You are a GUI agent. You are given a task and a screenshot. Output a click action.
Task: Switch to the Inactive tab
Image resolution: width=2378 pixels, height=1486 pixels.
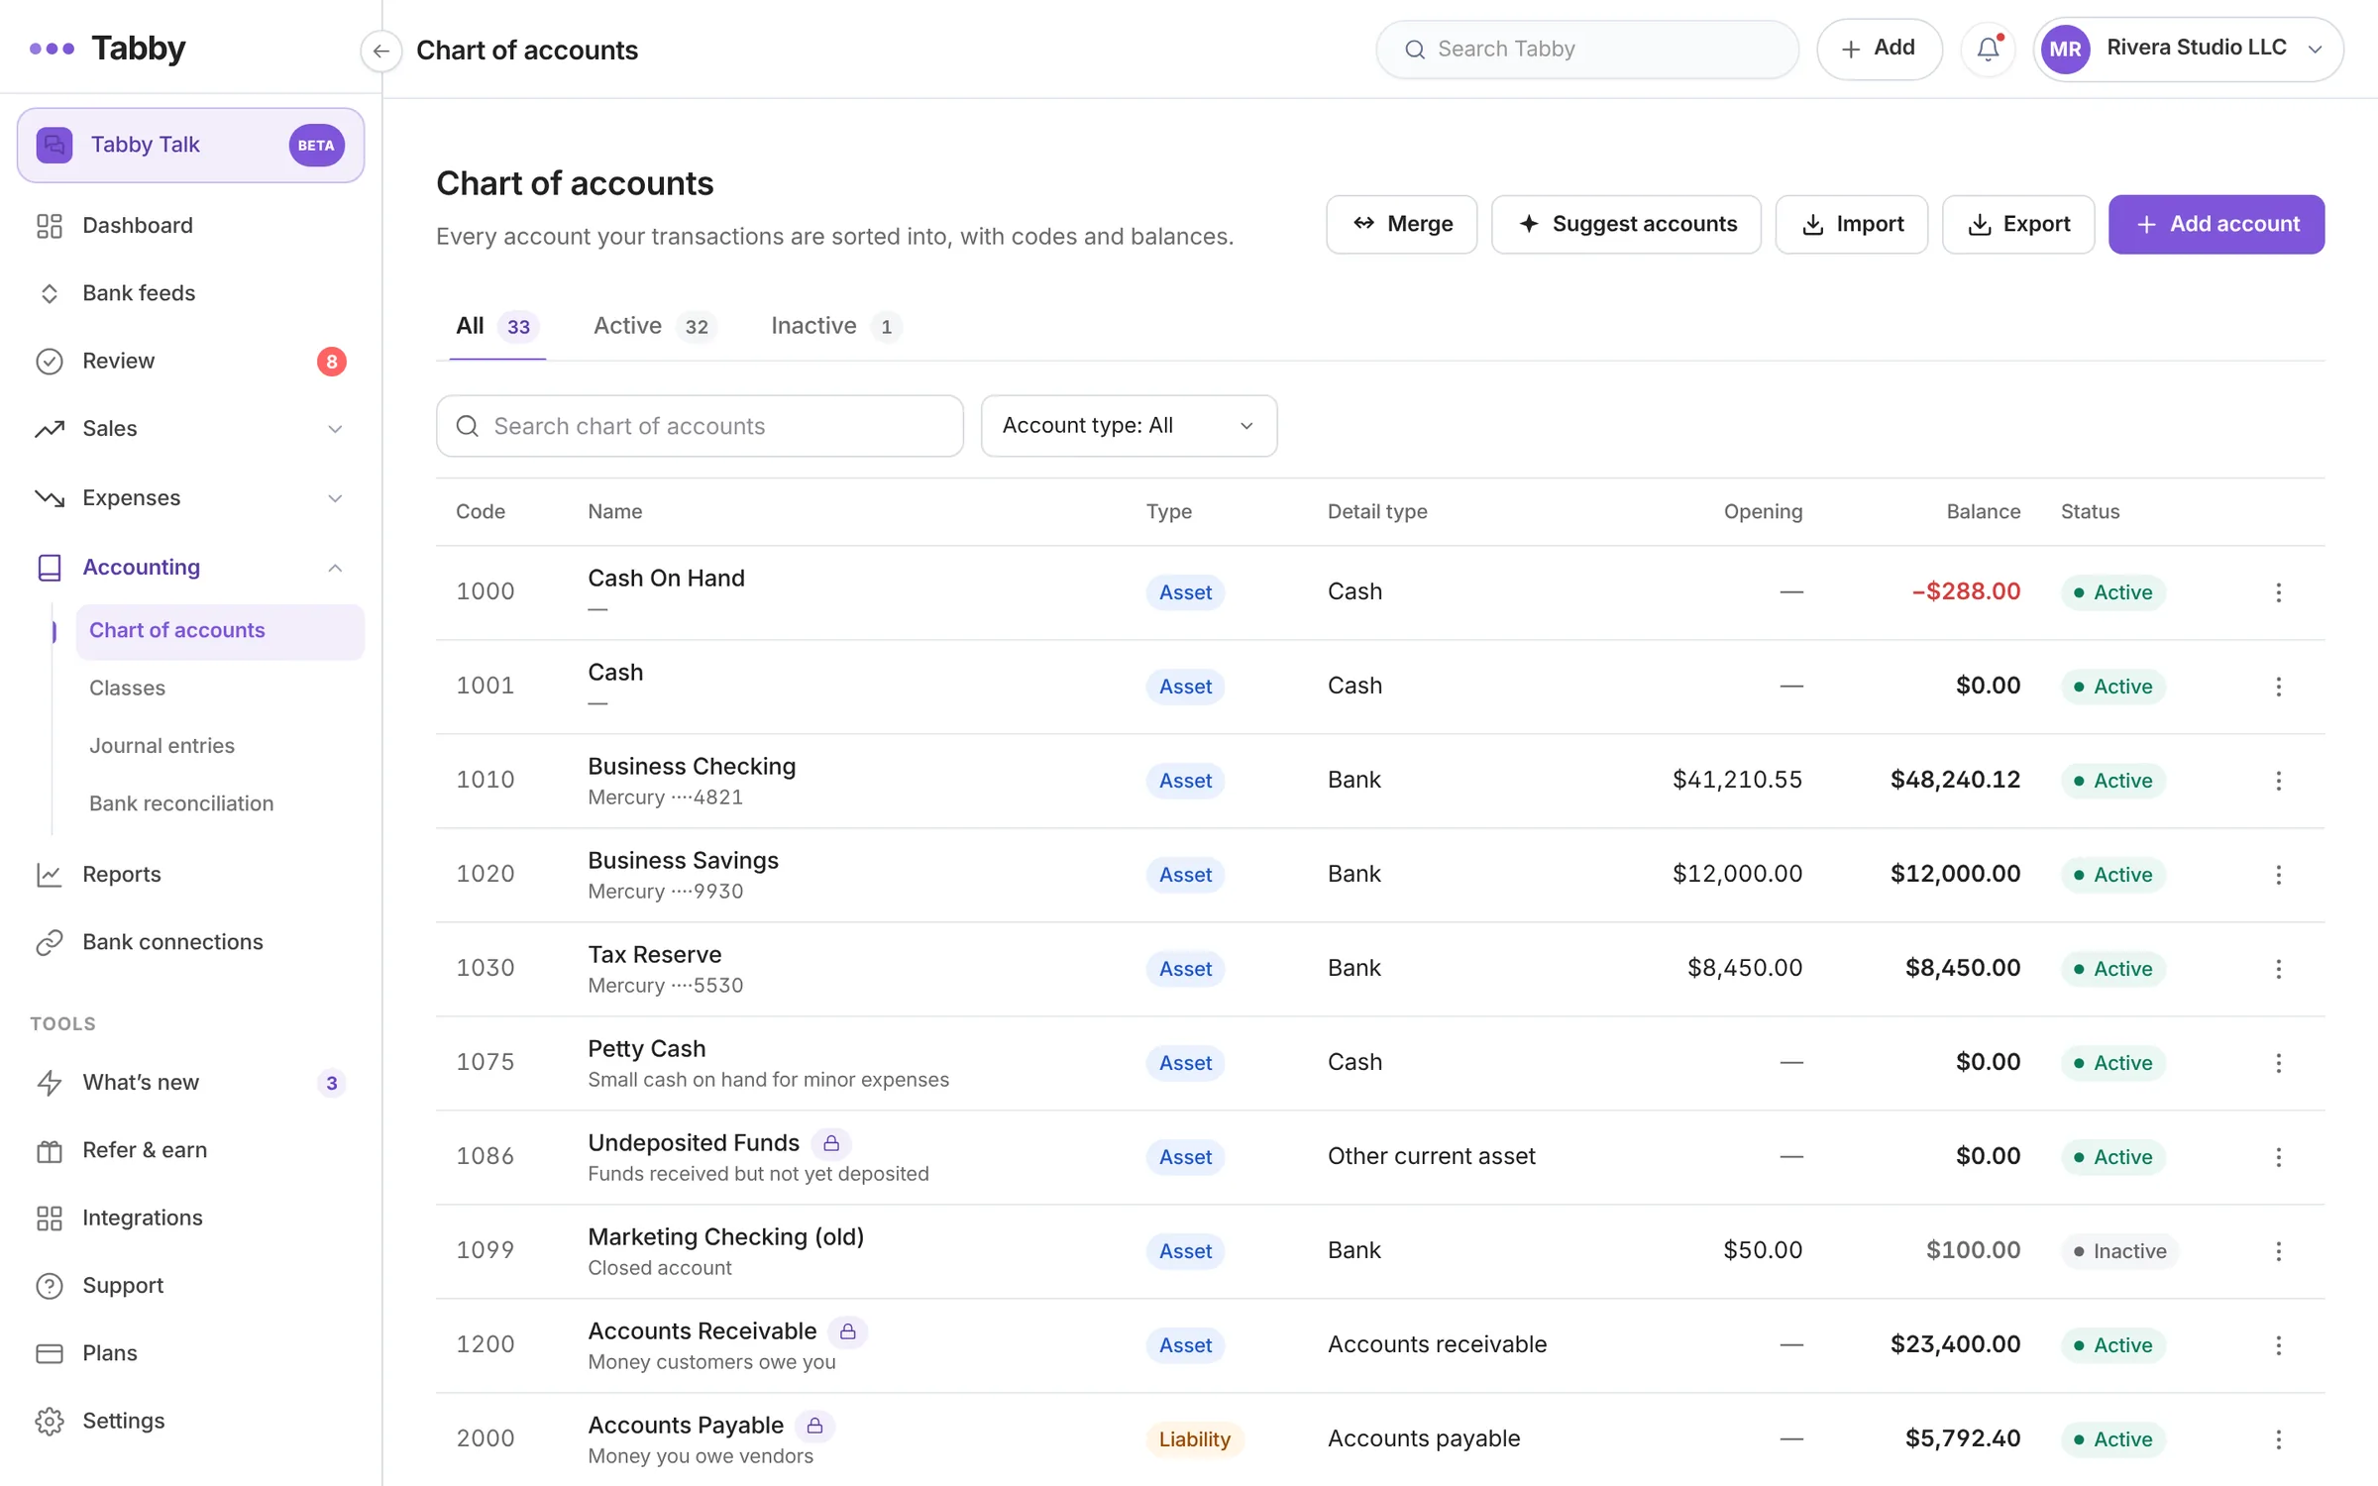(x=835, y=327)
